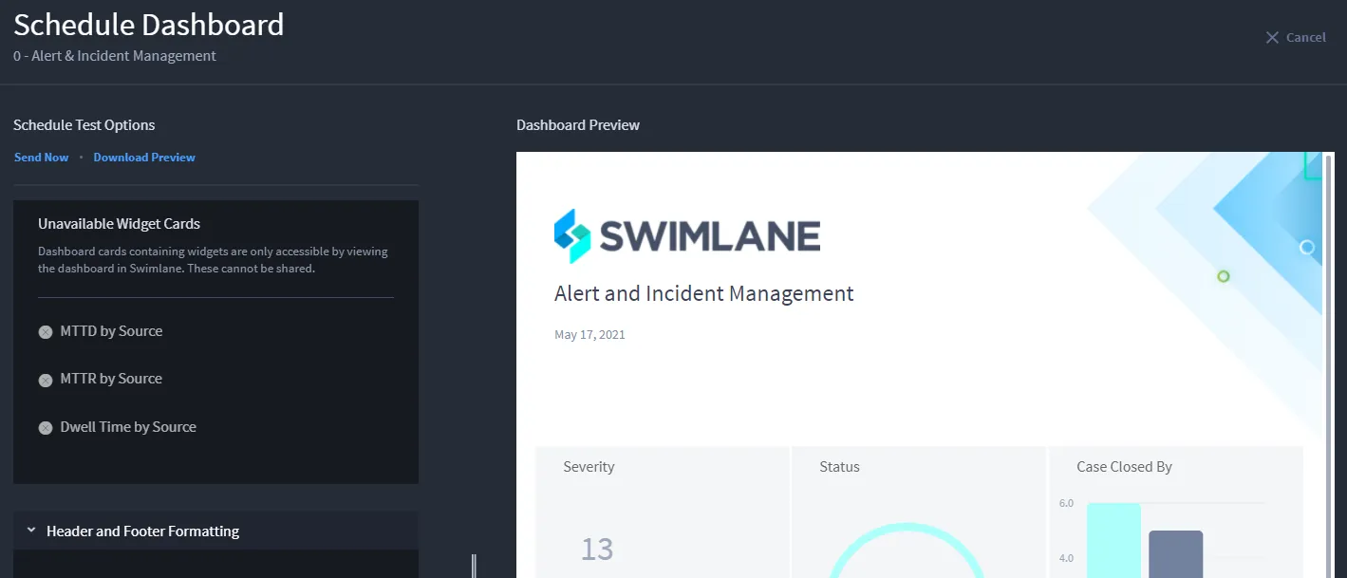Click the X icon beside MTTR by Source
The image size is (1347, 578).
46,380
